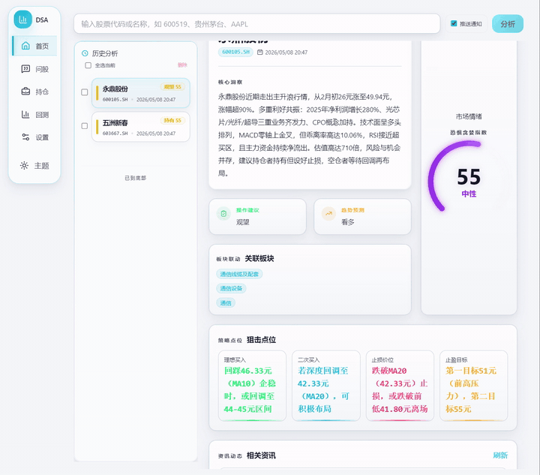The image size is (540, 475).
Task: Switch the 主题 theme
Action: click(34, 166)
